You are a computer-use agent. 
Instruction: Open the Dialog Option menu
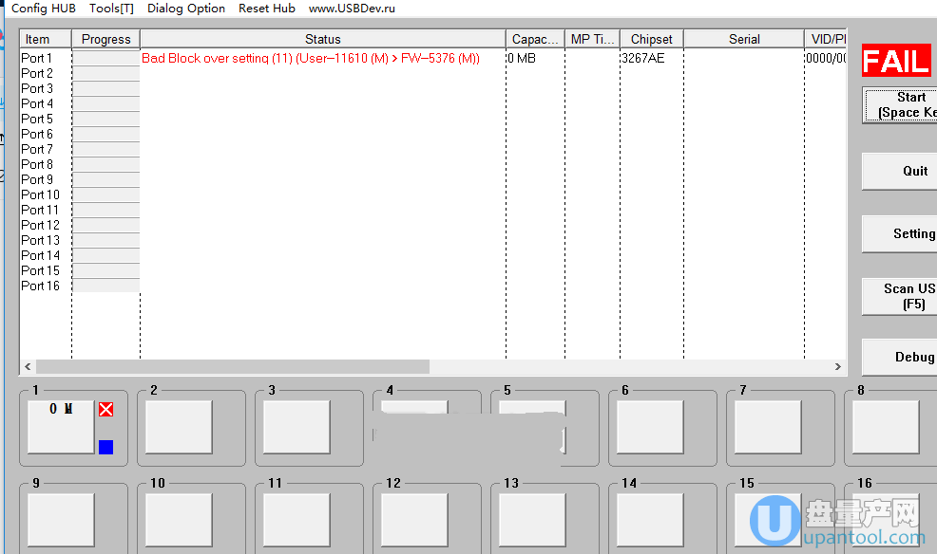tap(186, 9)
